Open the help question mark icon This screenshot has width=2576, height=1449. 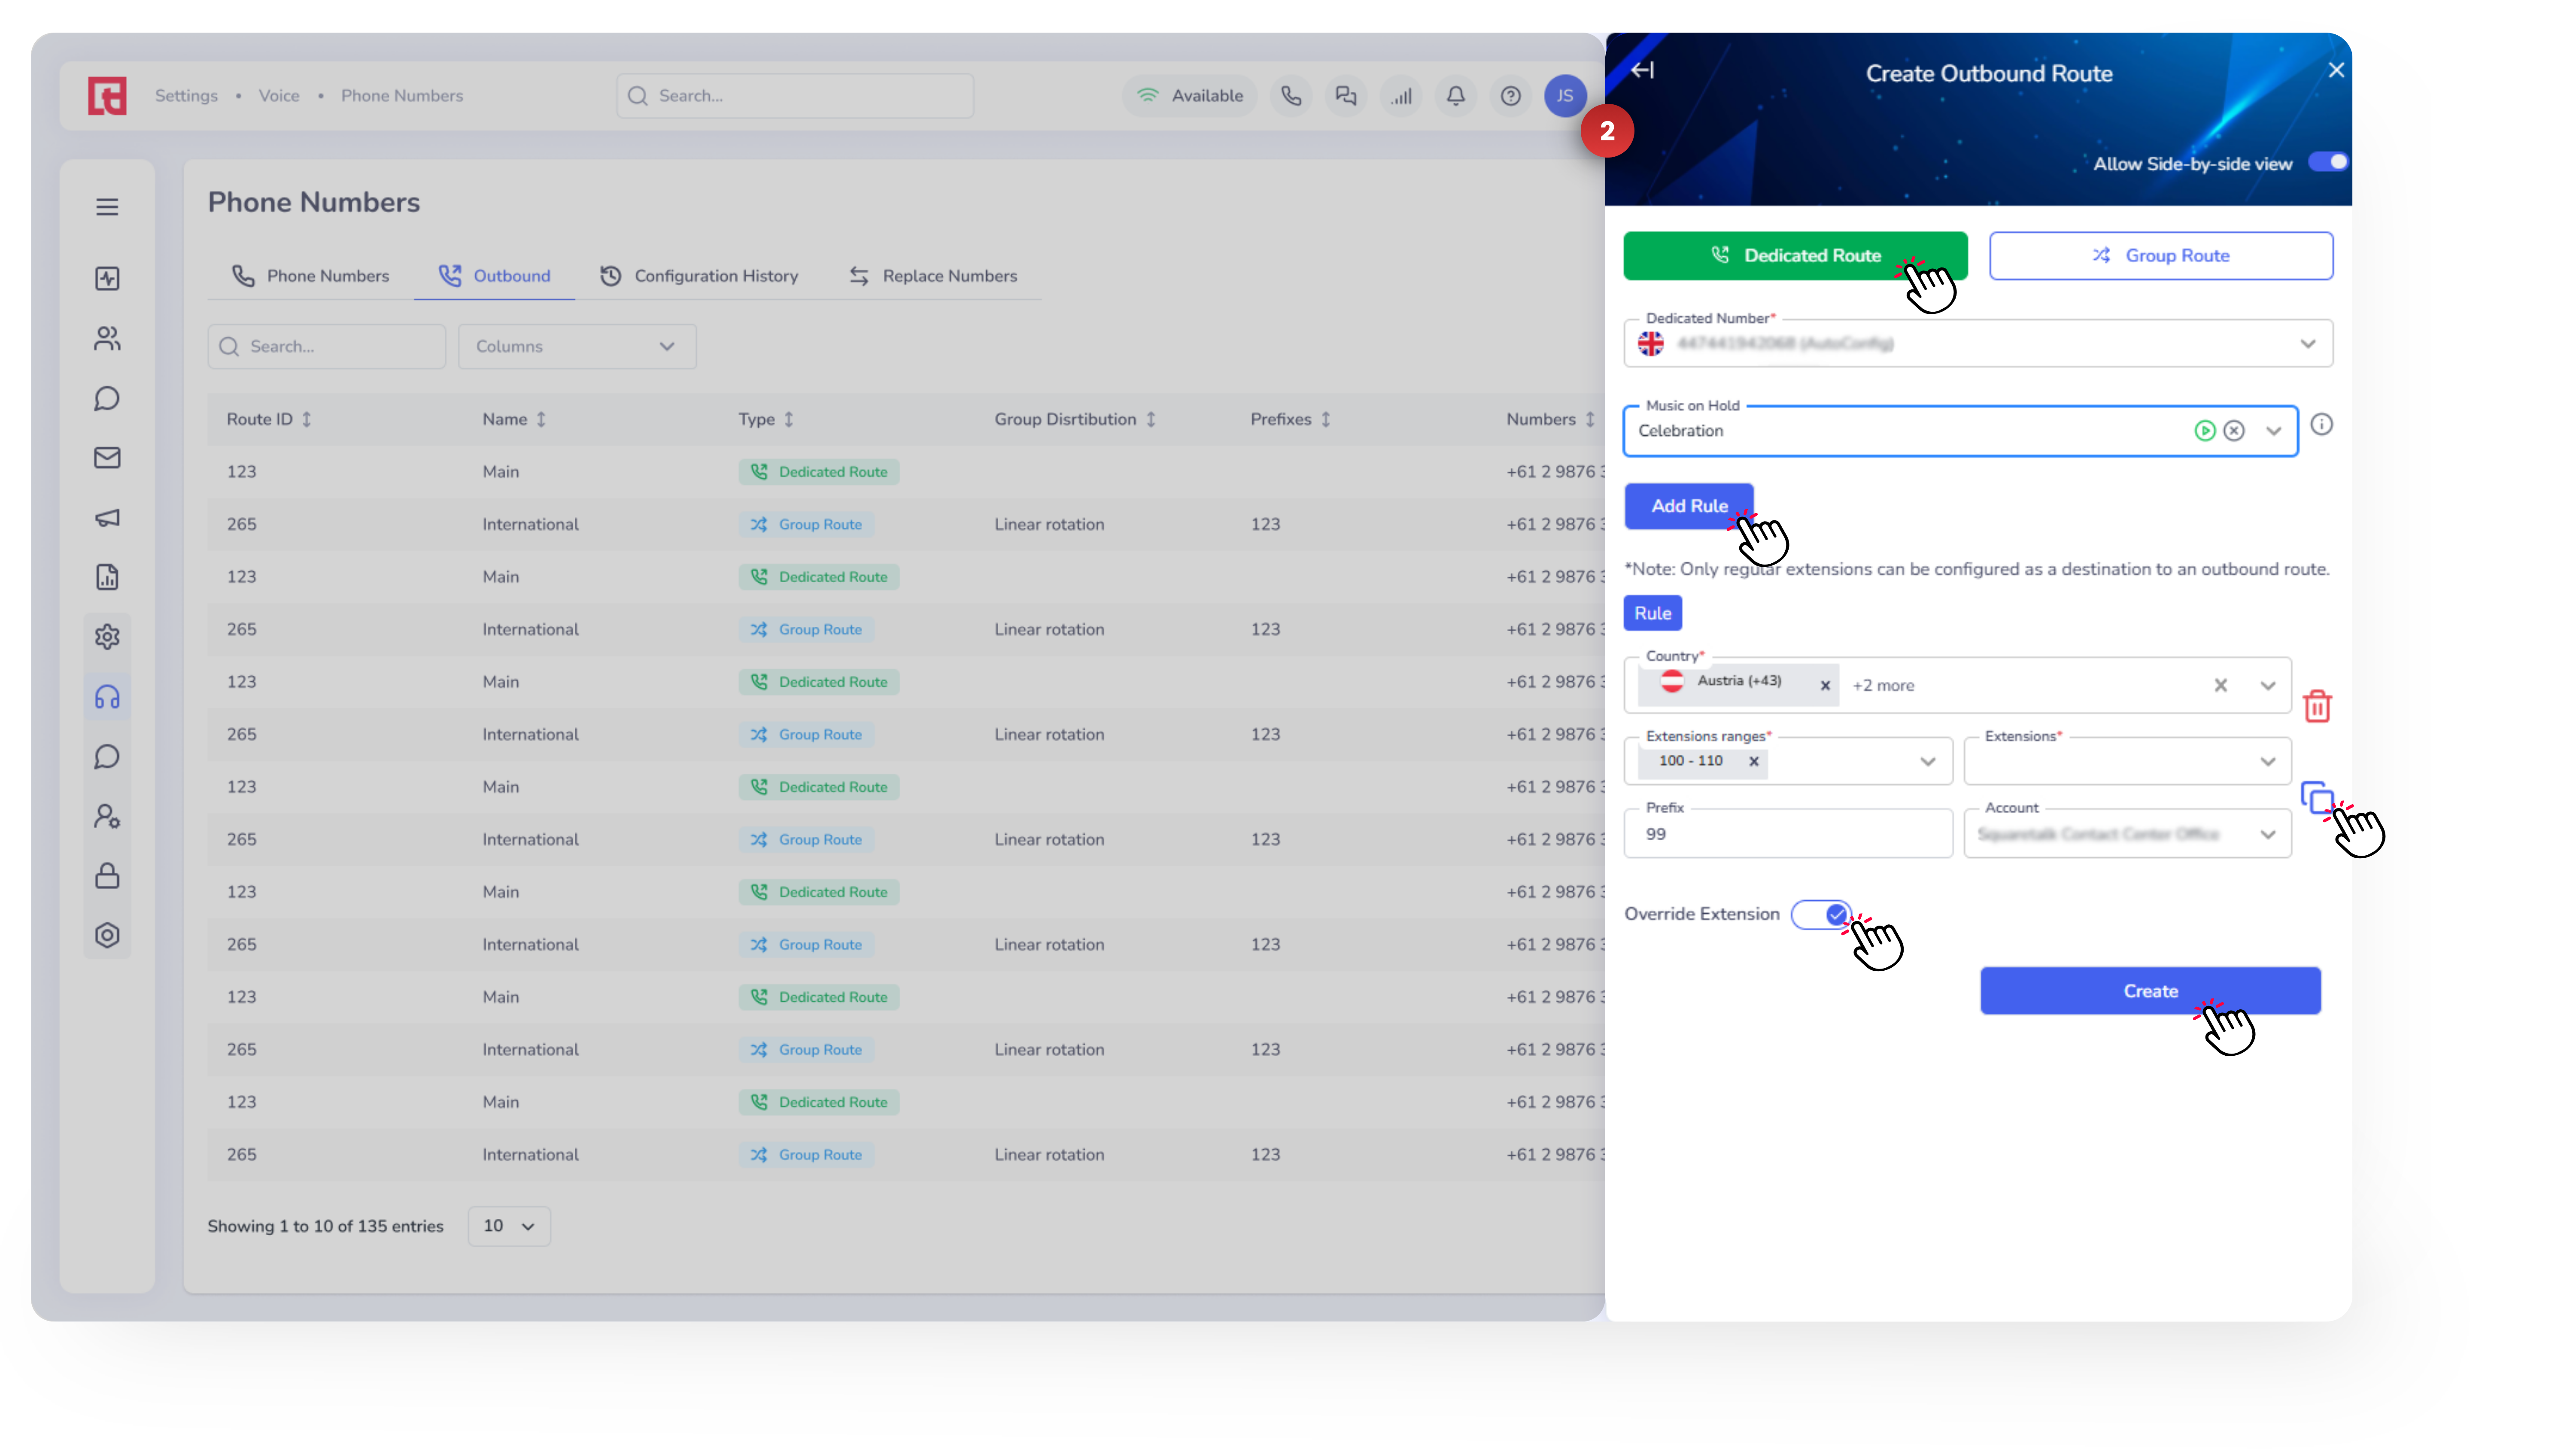tap(1510, 96)
